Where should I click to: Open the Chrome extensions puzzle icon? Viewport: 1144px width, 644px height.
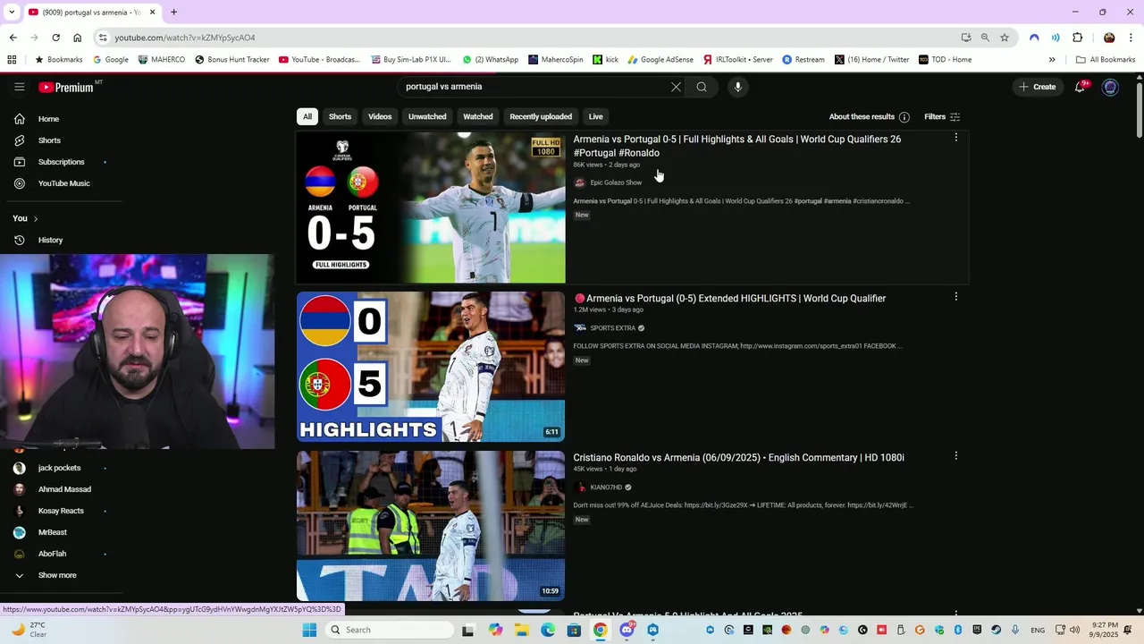pos(1078,38)
